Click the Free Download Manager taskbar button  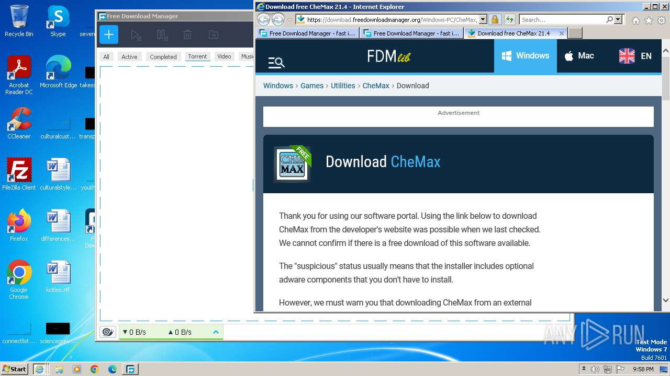[x=130, y=369]
